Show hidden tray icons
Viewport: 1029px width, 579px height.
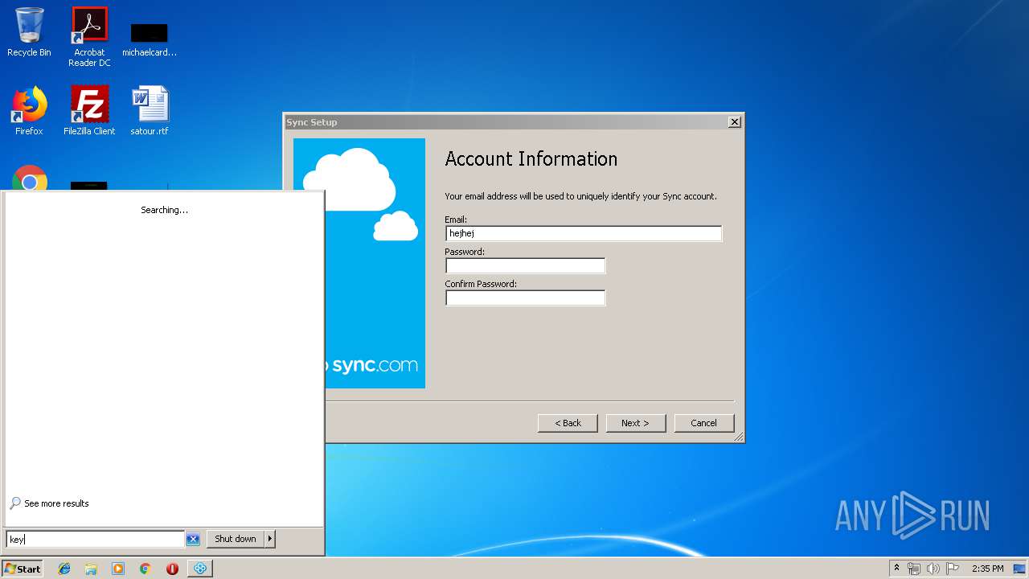(896, 568)
